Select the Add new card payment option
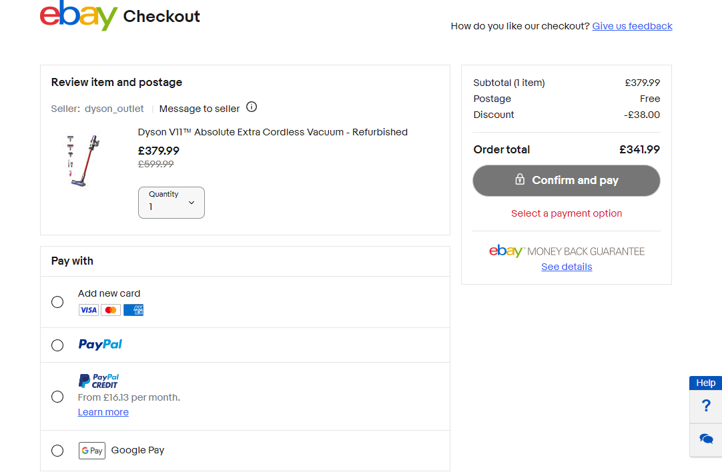Screen dimensions: 722x474 (57, 302)
